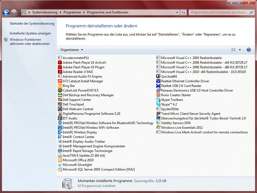Click the Validity Sensors DDK icon
This screenshot has height=193, width=257.
[158, 123]
